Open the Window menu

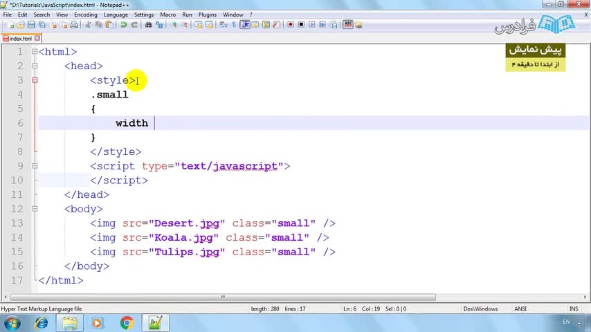tap(233, 15)
